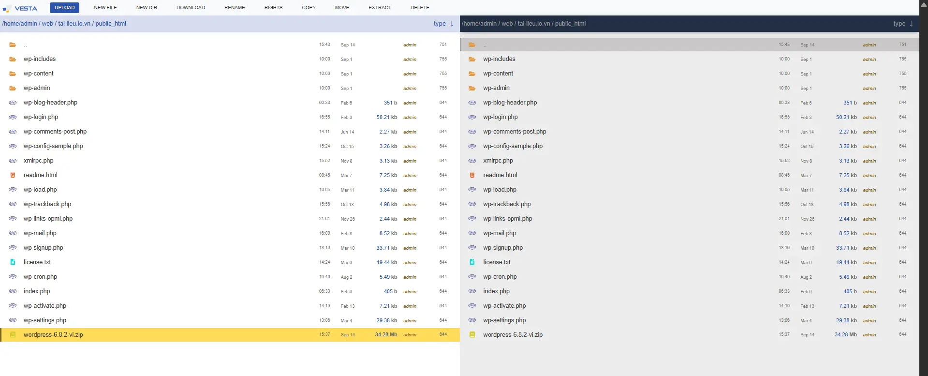Select wp-signup.php name in left pane
This screenshot has height=376, width=928.
[44, 248]
